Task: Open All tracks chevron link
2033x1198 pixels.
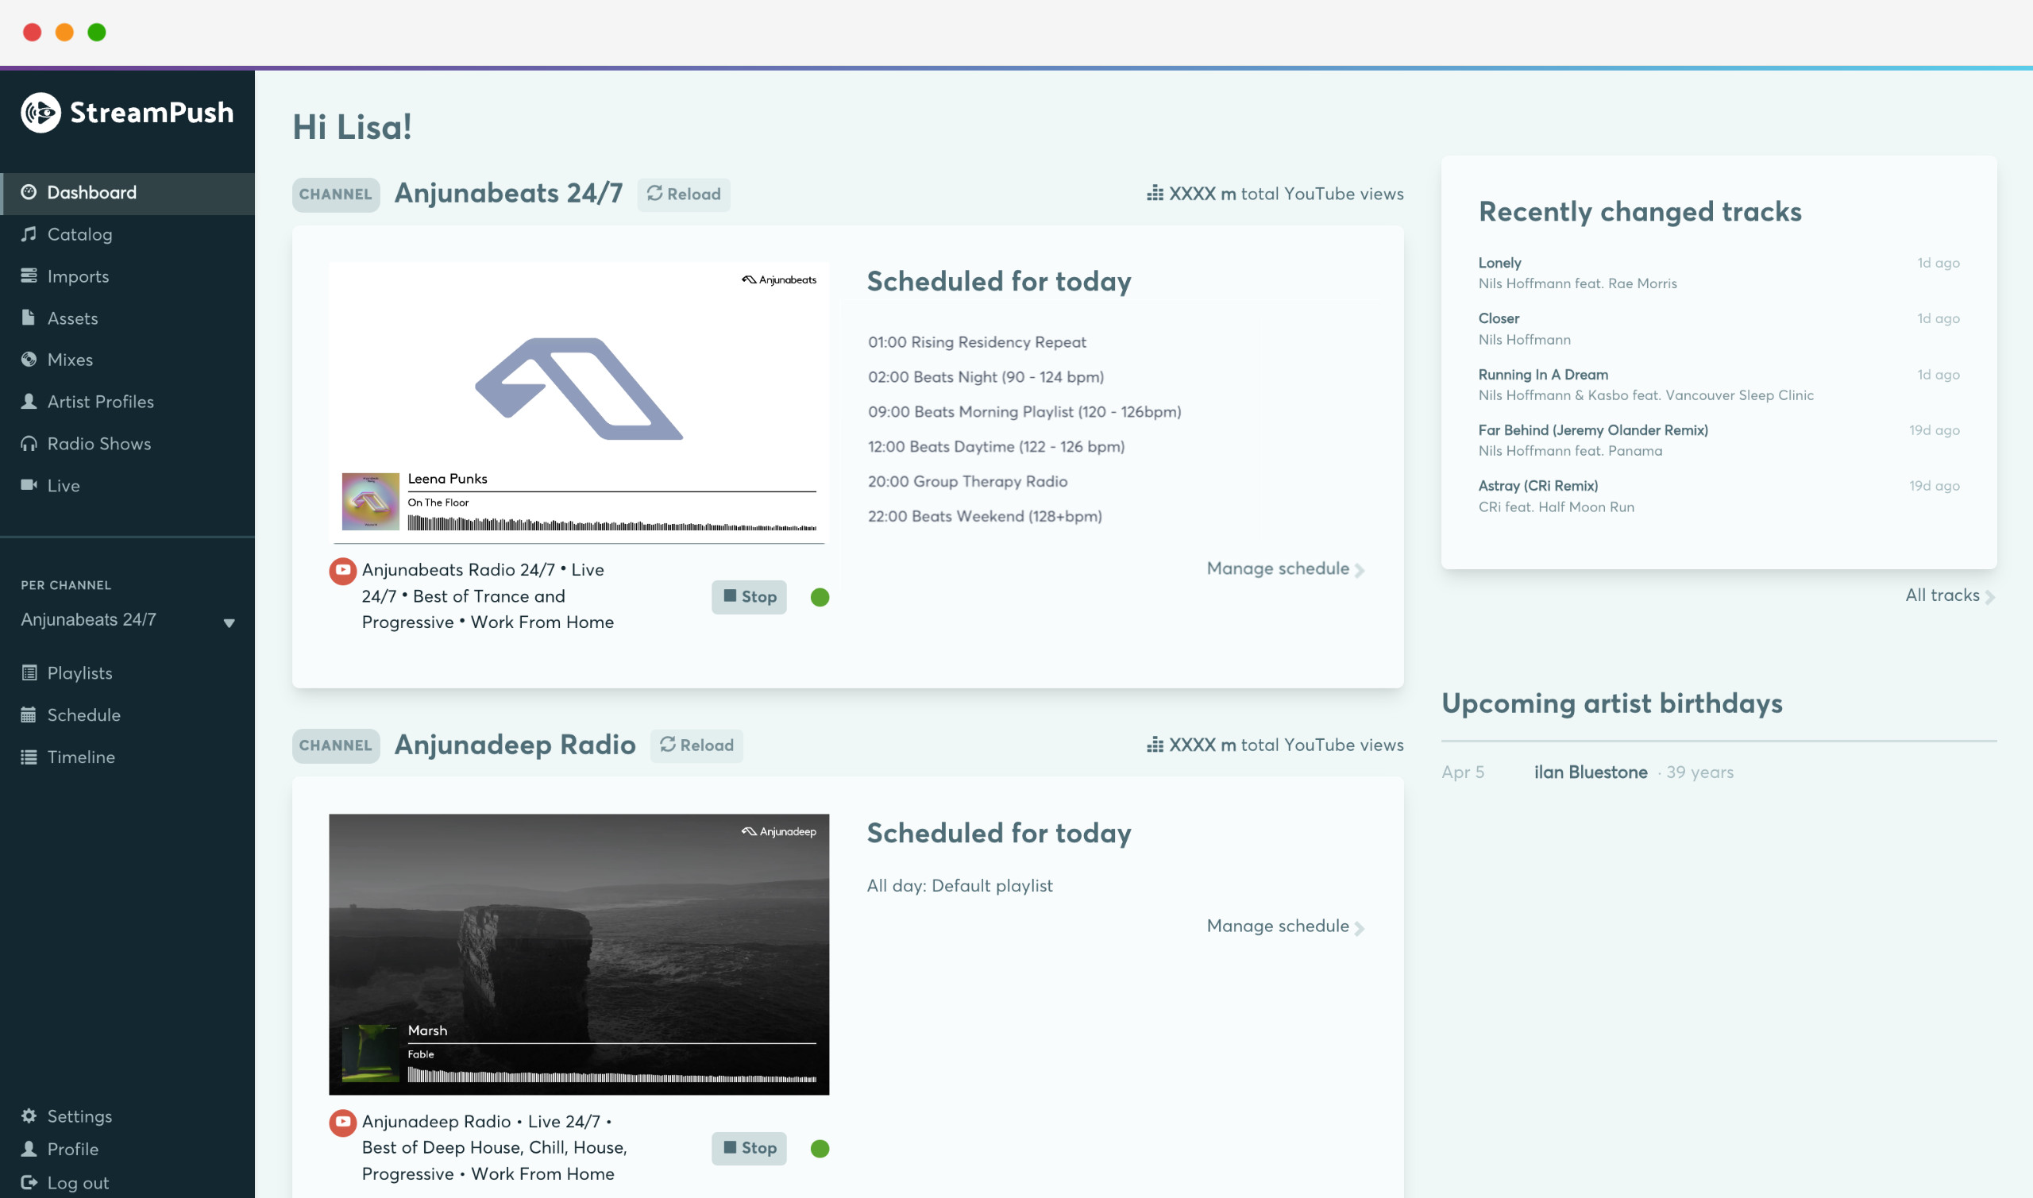Action: (x=1989, y=596)
